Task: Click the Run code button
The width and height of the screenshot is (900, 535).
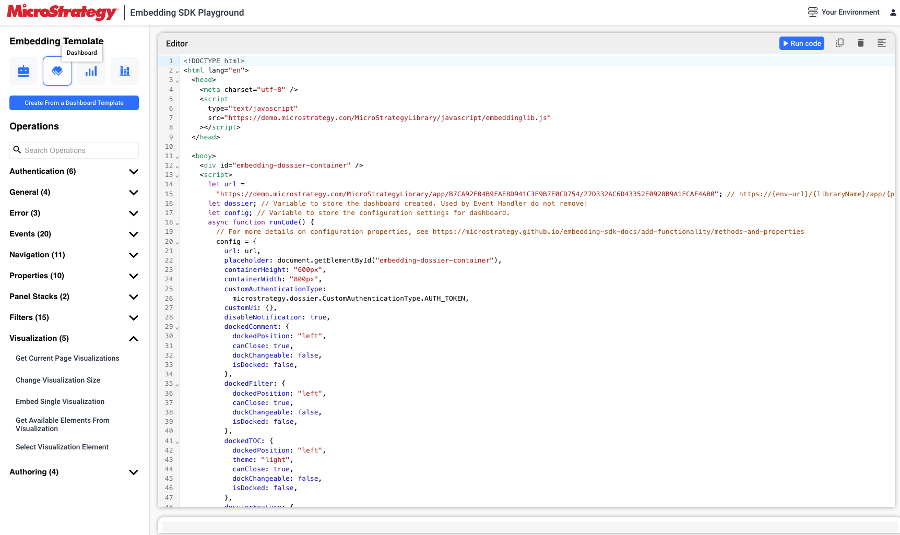Action: (x=801, y=43)
